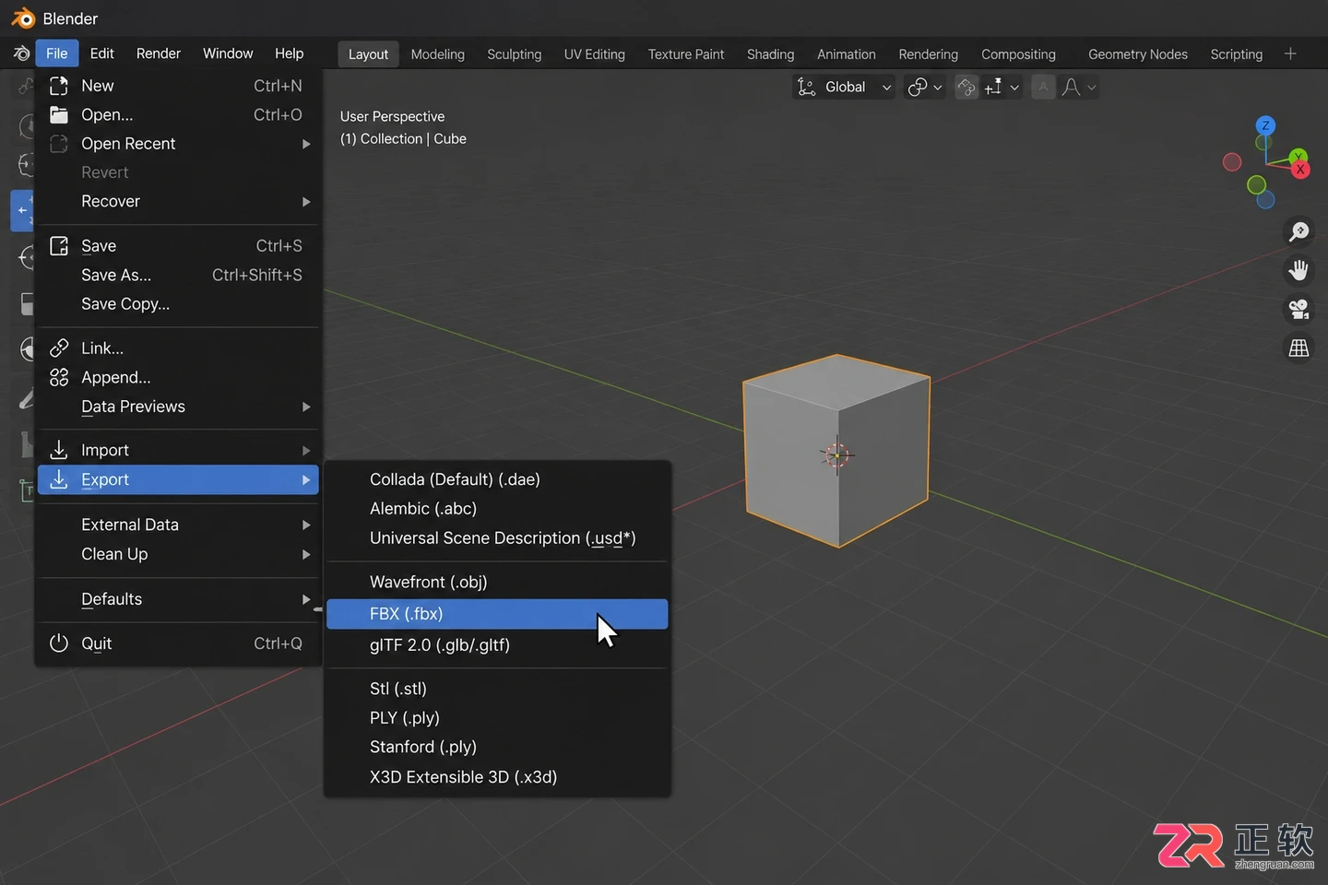Expand the External Data submenu
This screenshot has width=1328, height=885.
coord(179,525)
